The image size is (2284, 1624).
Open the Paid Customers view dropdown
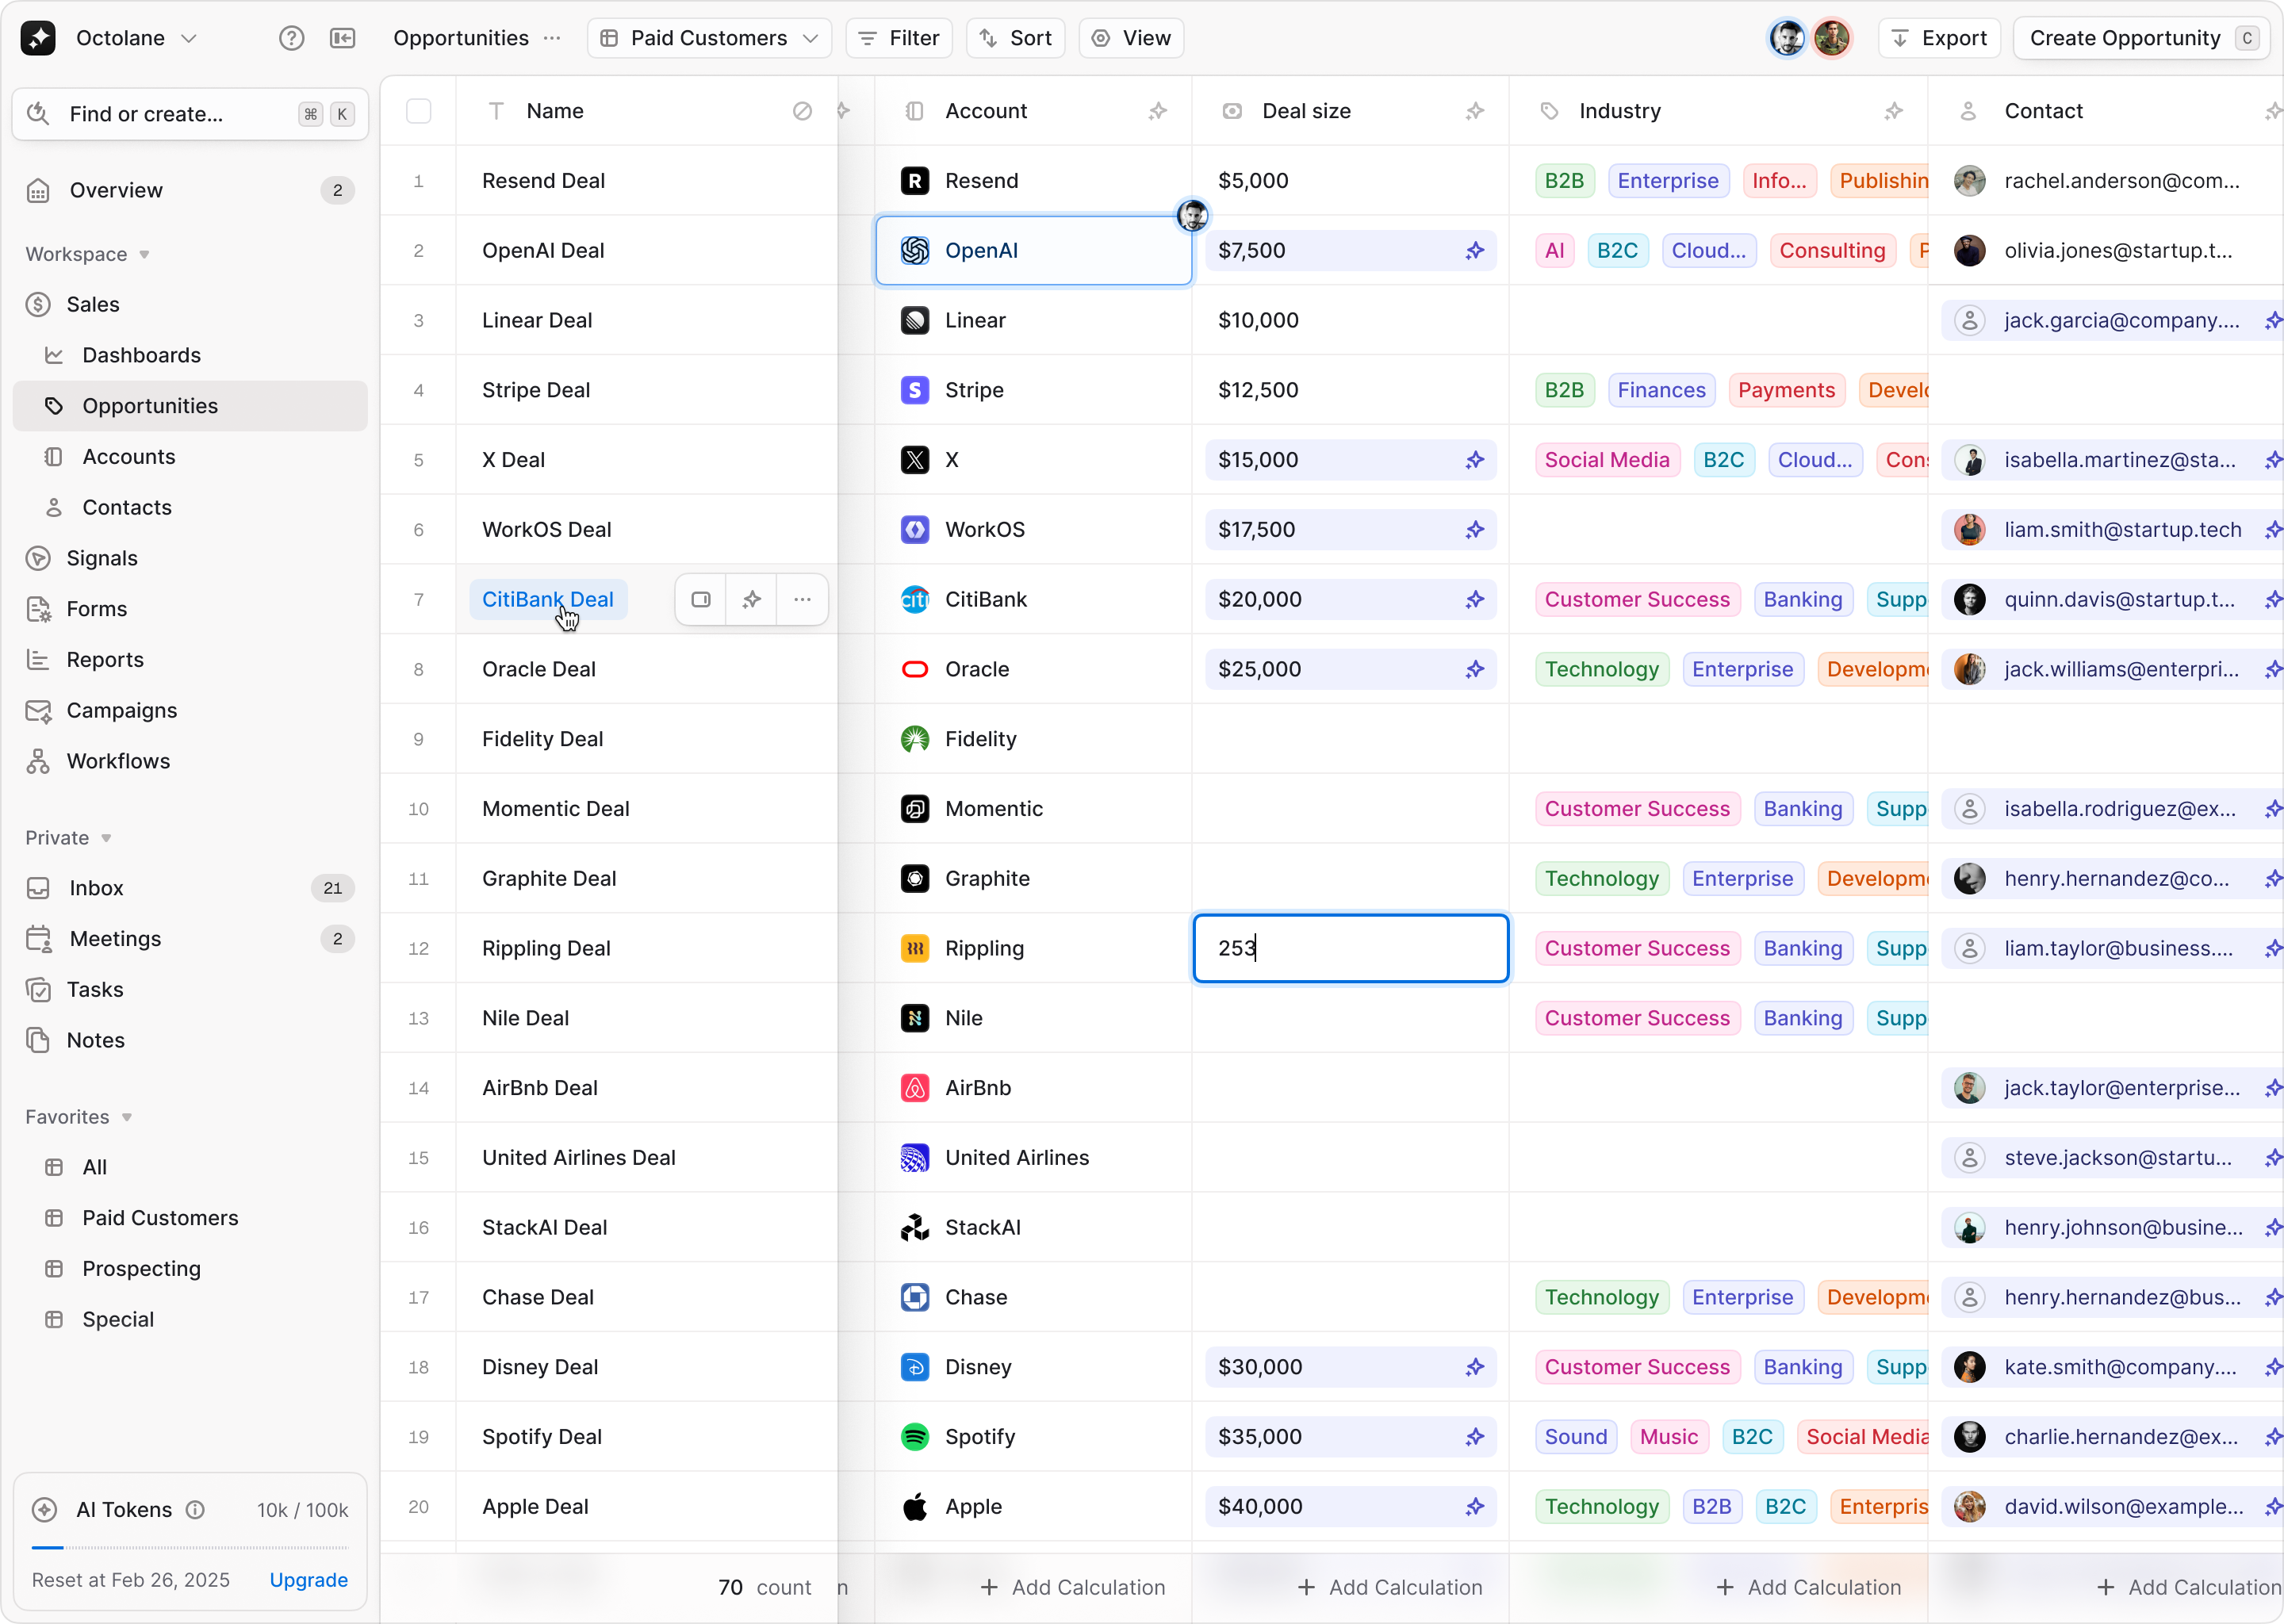(710, 38)
